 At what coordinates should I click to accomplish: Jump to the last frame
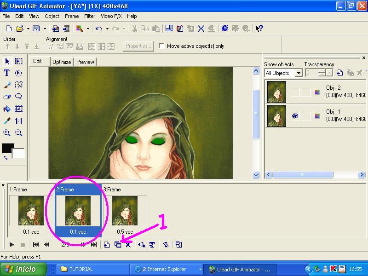tap(94, 245)
